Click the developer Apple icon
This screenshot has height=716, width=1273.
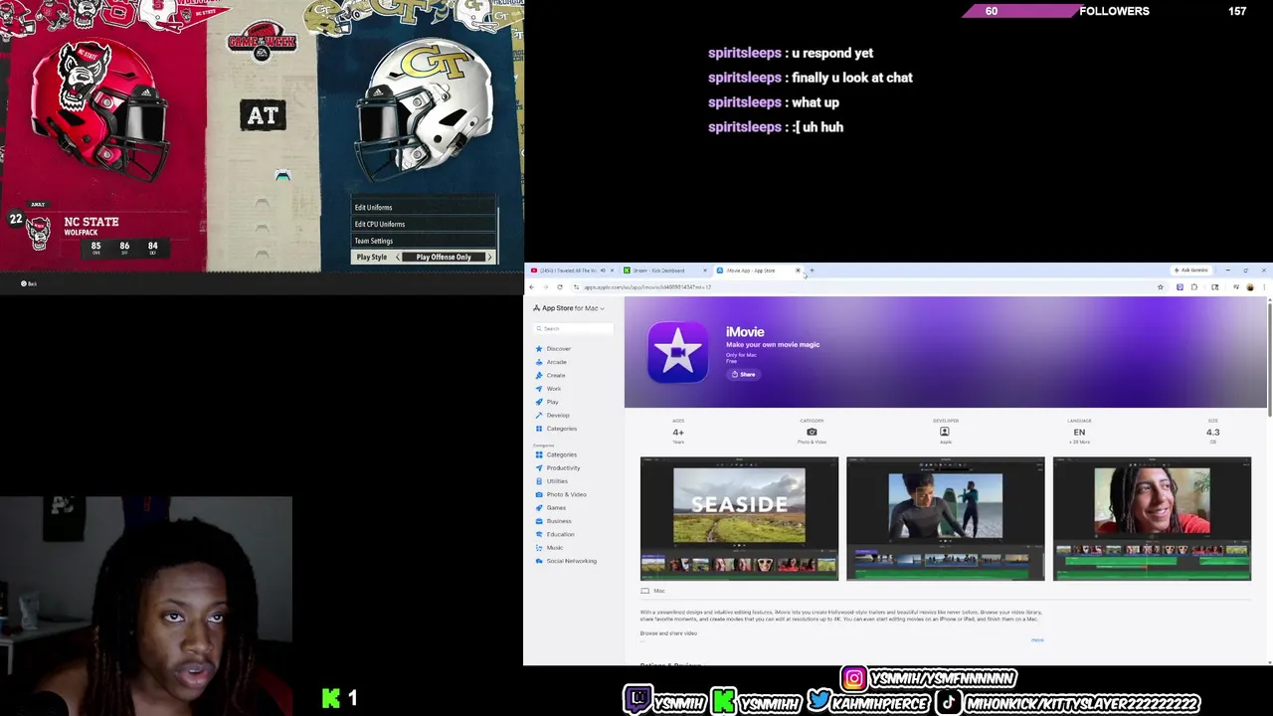coord(945,432)
